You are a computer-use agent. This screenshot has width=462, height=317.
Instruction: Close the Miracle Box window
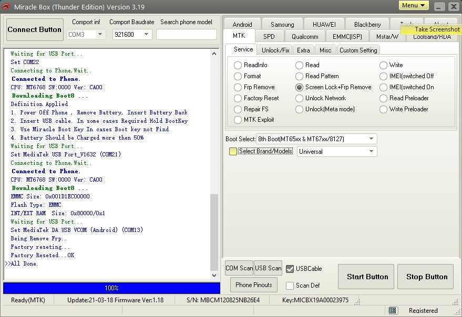point(453,6)
